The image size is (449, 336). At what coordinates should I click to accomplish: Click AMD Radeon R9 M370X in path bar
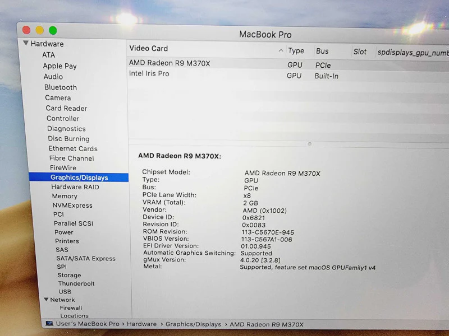[266, 325]
